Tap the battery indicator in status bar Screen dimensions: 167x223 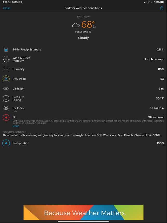(162, 2)
